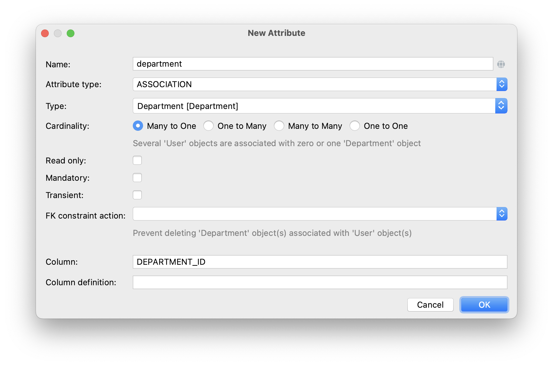Click the globe localization icon beside Name
The image size is (553, 366).
click(501, 64)
